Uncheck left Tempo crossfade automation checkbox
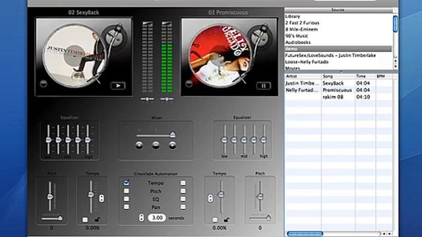Screen dimensions: 422x237 click(x=126, y=183)
